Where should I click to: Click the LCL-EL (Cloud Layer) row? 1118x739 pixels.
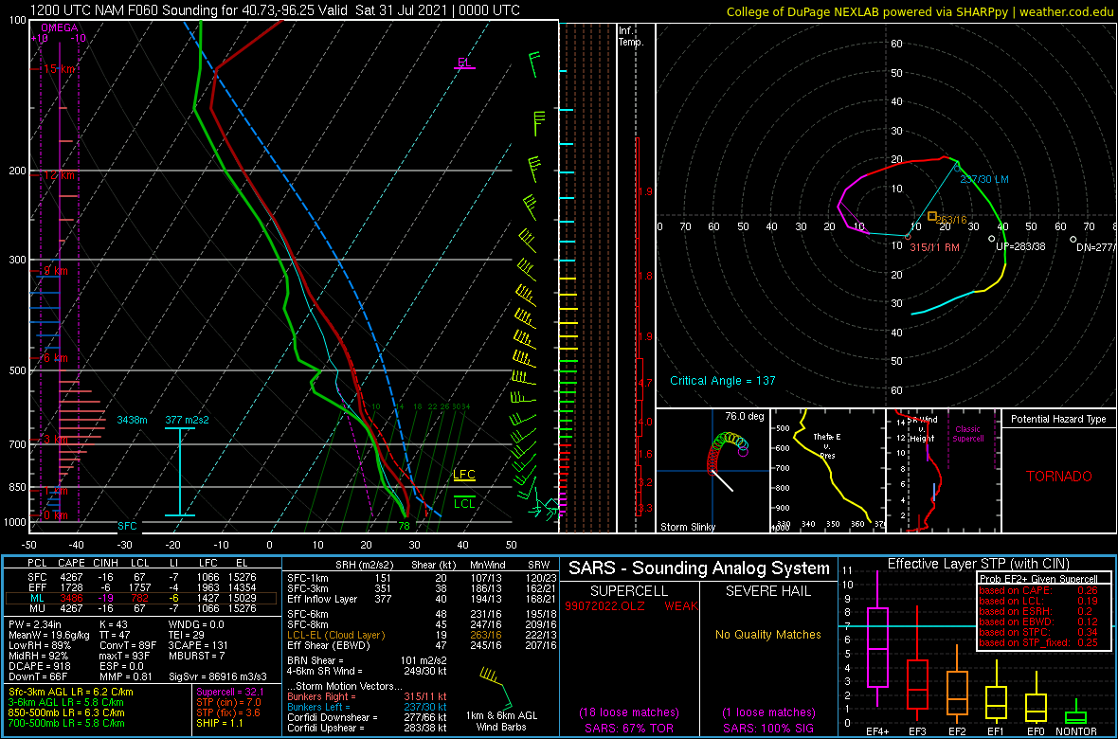tap(423, 635)
